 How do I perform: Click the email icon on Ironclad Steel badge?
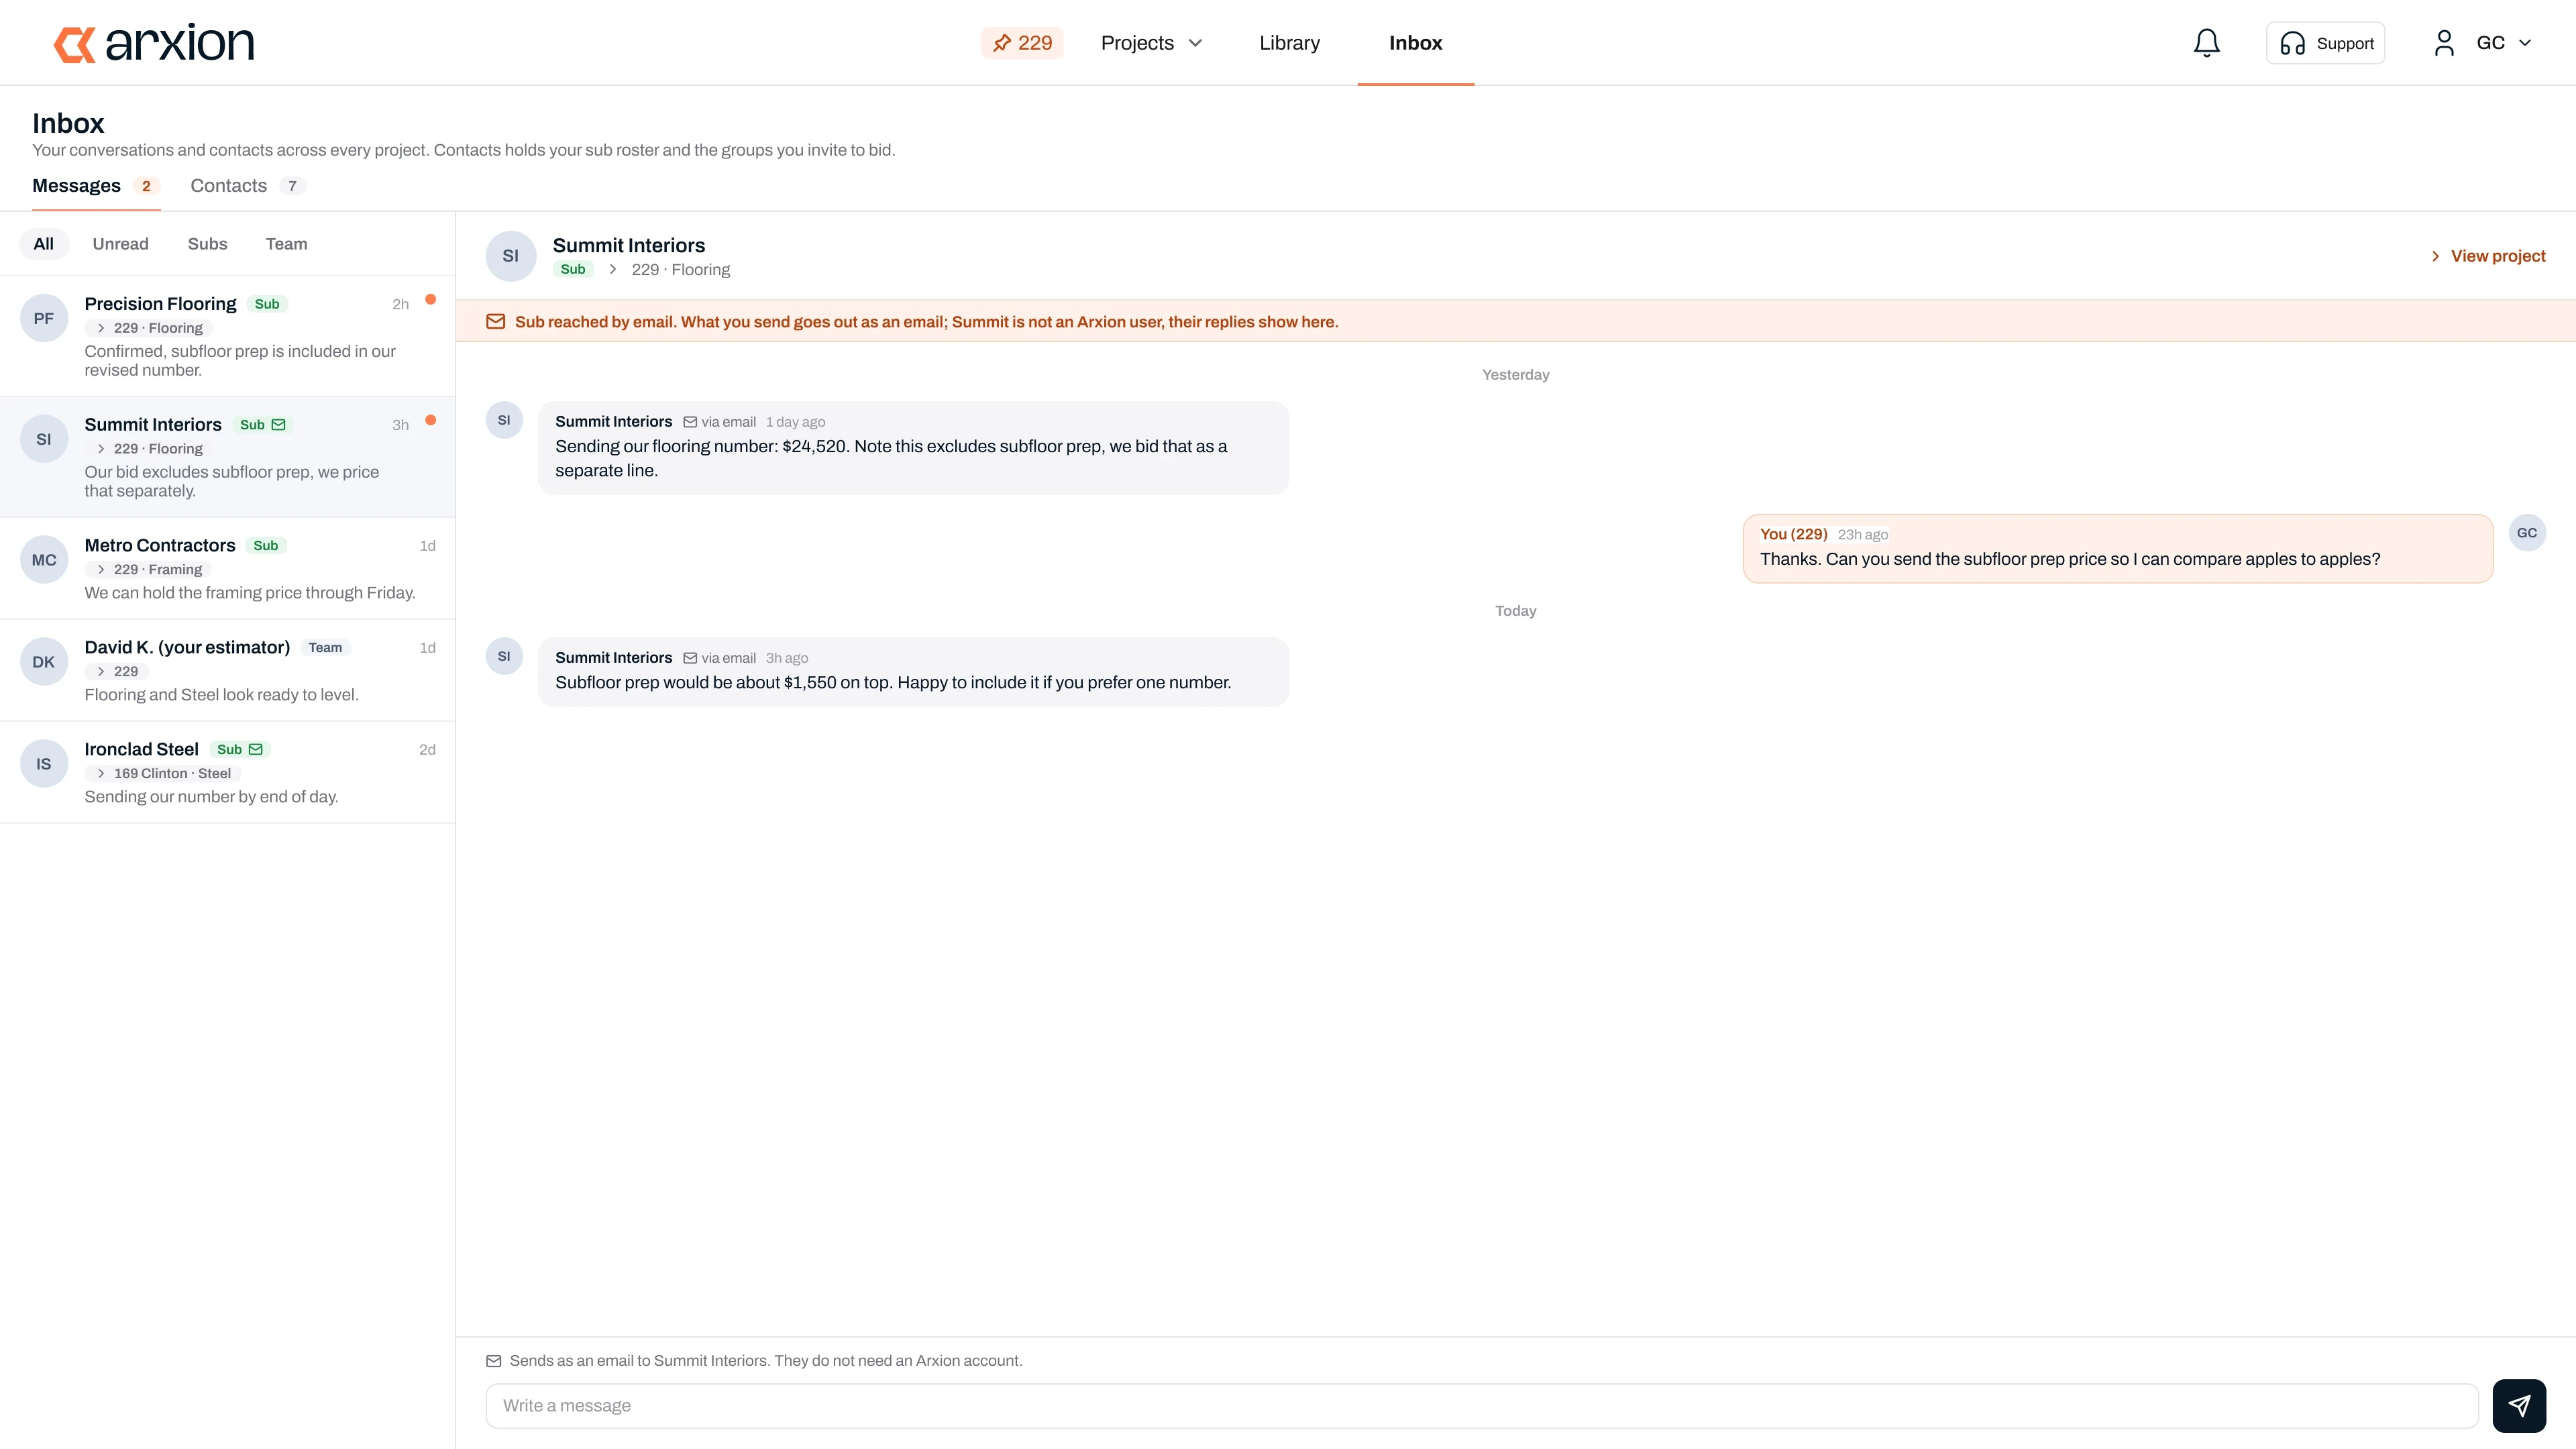tap(255, 750)
